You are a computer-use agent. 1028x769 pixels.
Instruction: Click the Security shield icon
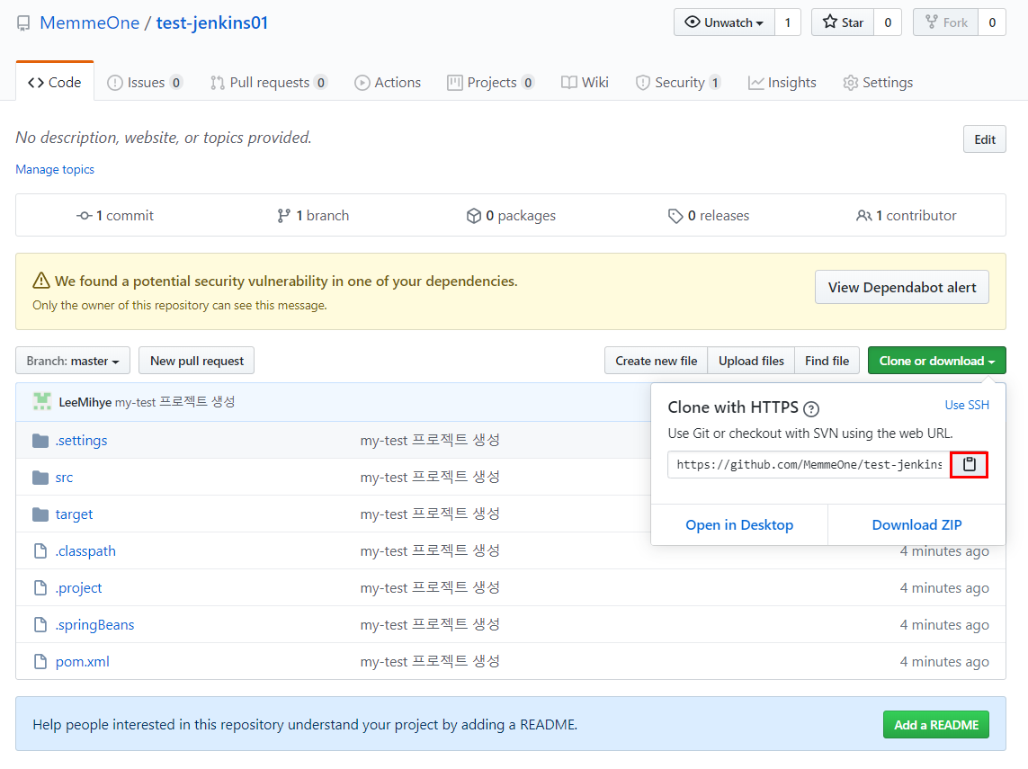643,83
